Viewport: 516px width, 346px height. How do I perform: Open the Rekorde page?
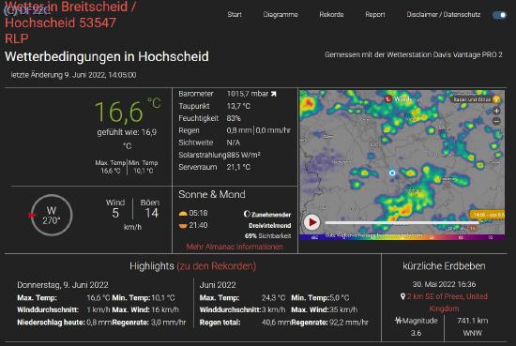[331, 14]
